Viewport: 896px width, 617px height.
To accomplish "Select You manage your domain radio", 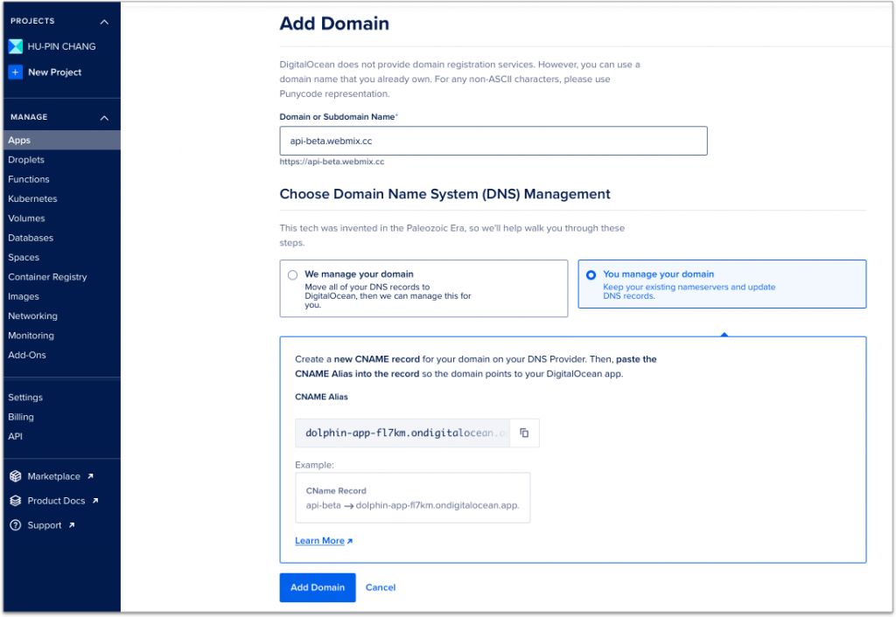I will [x=591, y=275].
